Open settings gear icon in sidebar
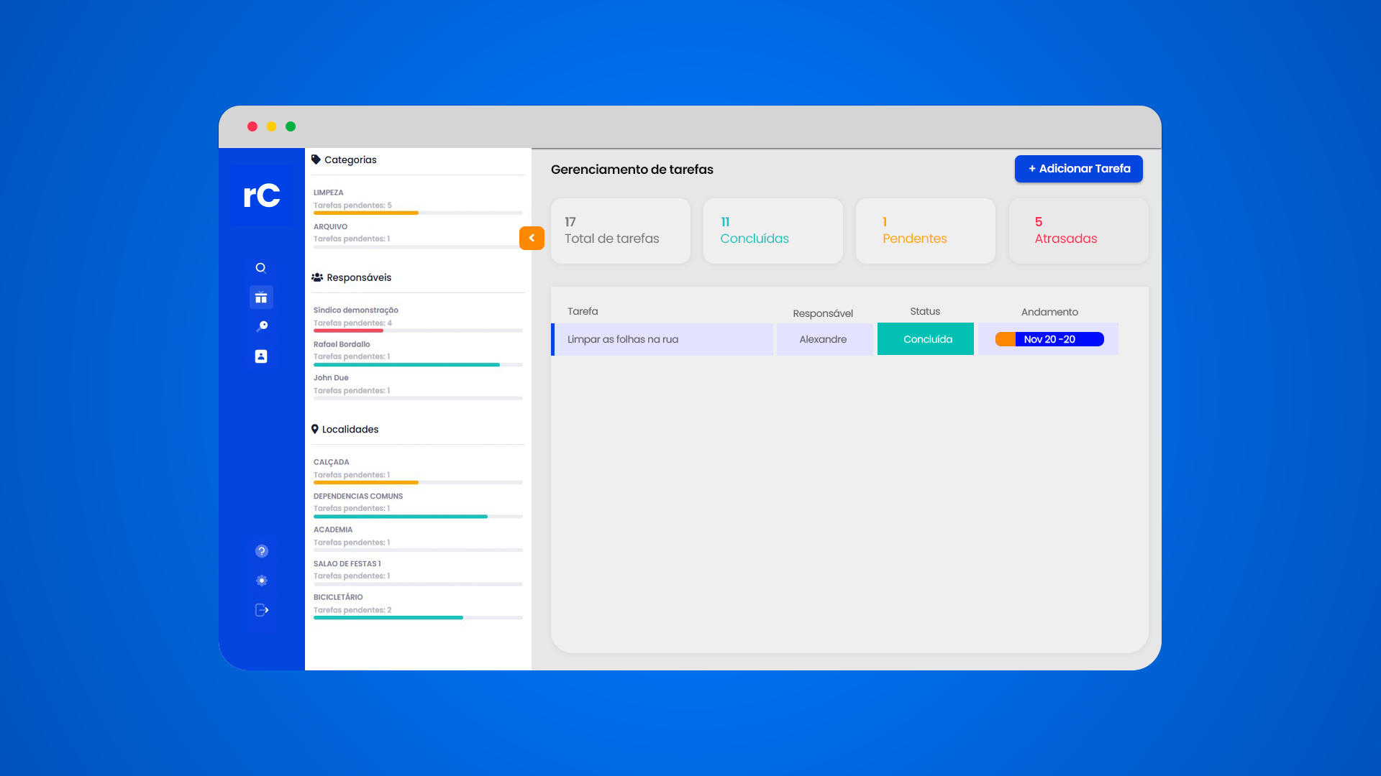Image resolution: width=1381 pixels, height=776 pixels. pos(262,581)
